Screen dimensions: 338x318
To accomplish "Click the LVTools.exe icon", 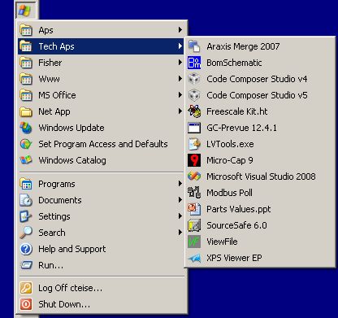I will (x=194, y=144).
